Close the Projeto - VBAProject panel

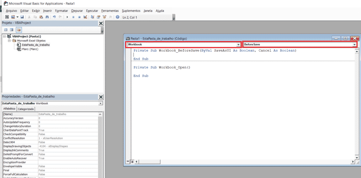[x=101, y=24]
